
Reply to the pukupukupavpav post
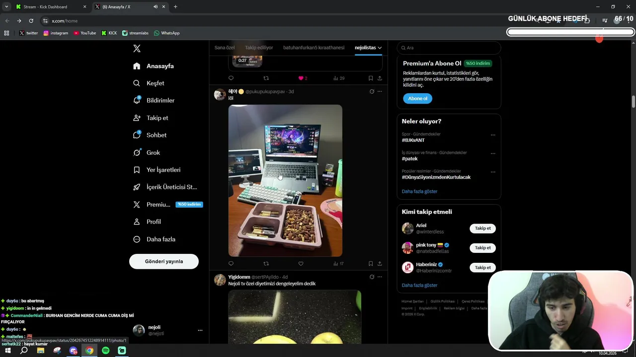(231, 264)
